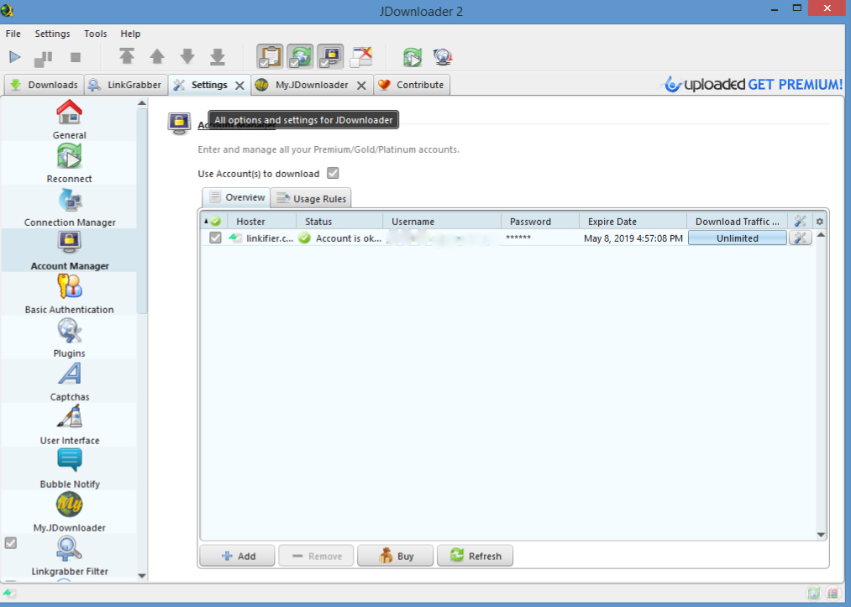Image resolution: width=851 pixels, height=607 pixels.
Task: Toggle premium accounts toolbar button
Action: pos(330,56)
